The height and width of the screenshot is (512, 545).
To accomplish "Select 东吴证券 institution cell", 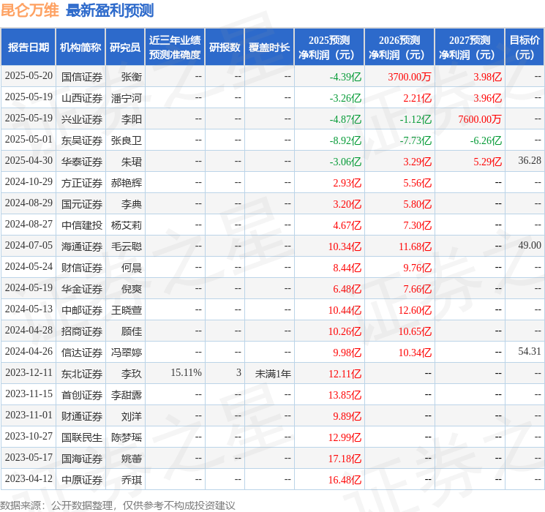I will coord(82,140).
